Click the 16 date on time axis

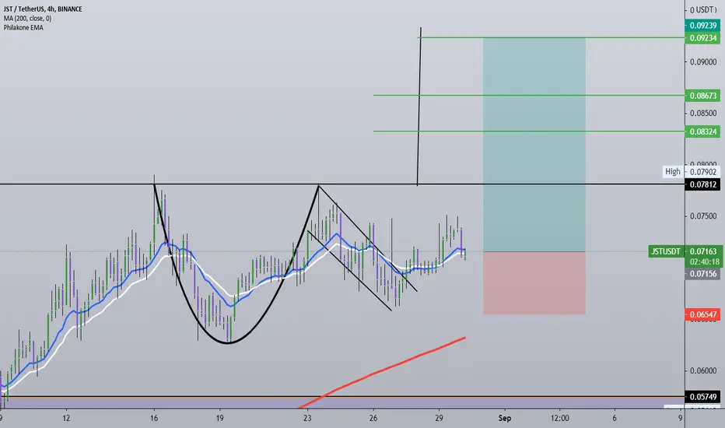tap(154, 419)
